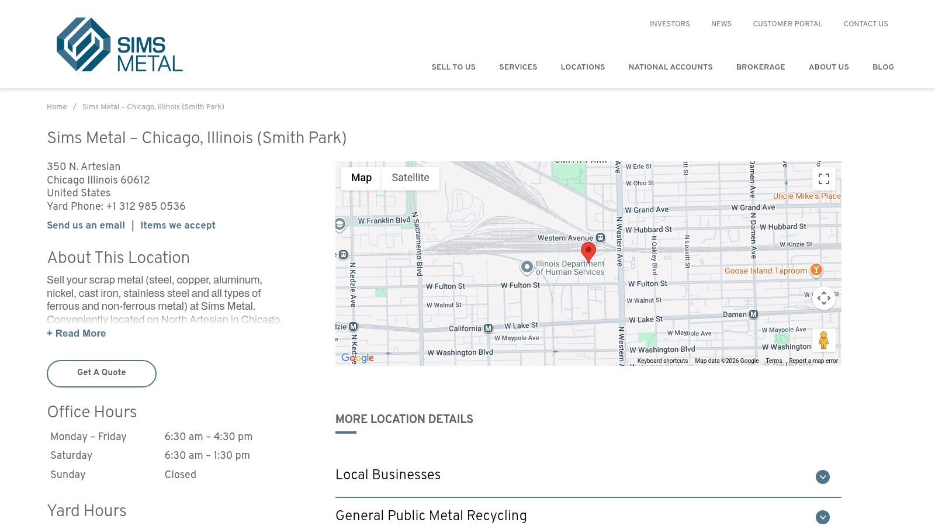Click the Yard Hours heading
Image resolution: width=935 pixels, height=526 pixels.
(86, 511)
